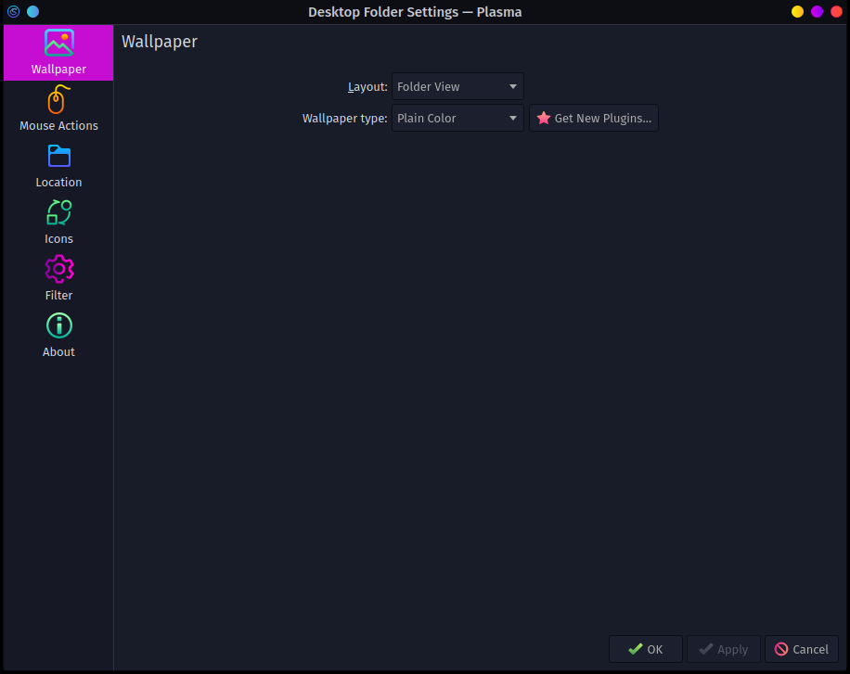Cancel the Desktop Folder Settings dialog

(x=801, y=649)
